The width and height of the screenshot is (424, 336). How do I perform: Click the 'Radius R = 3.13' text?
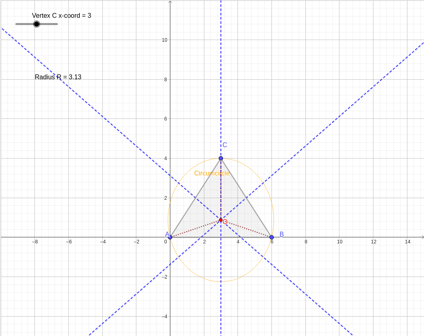[58, 77]
